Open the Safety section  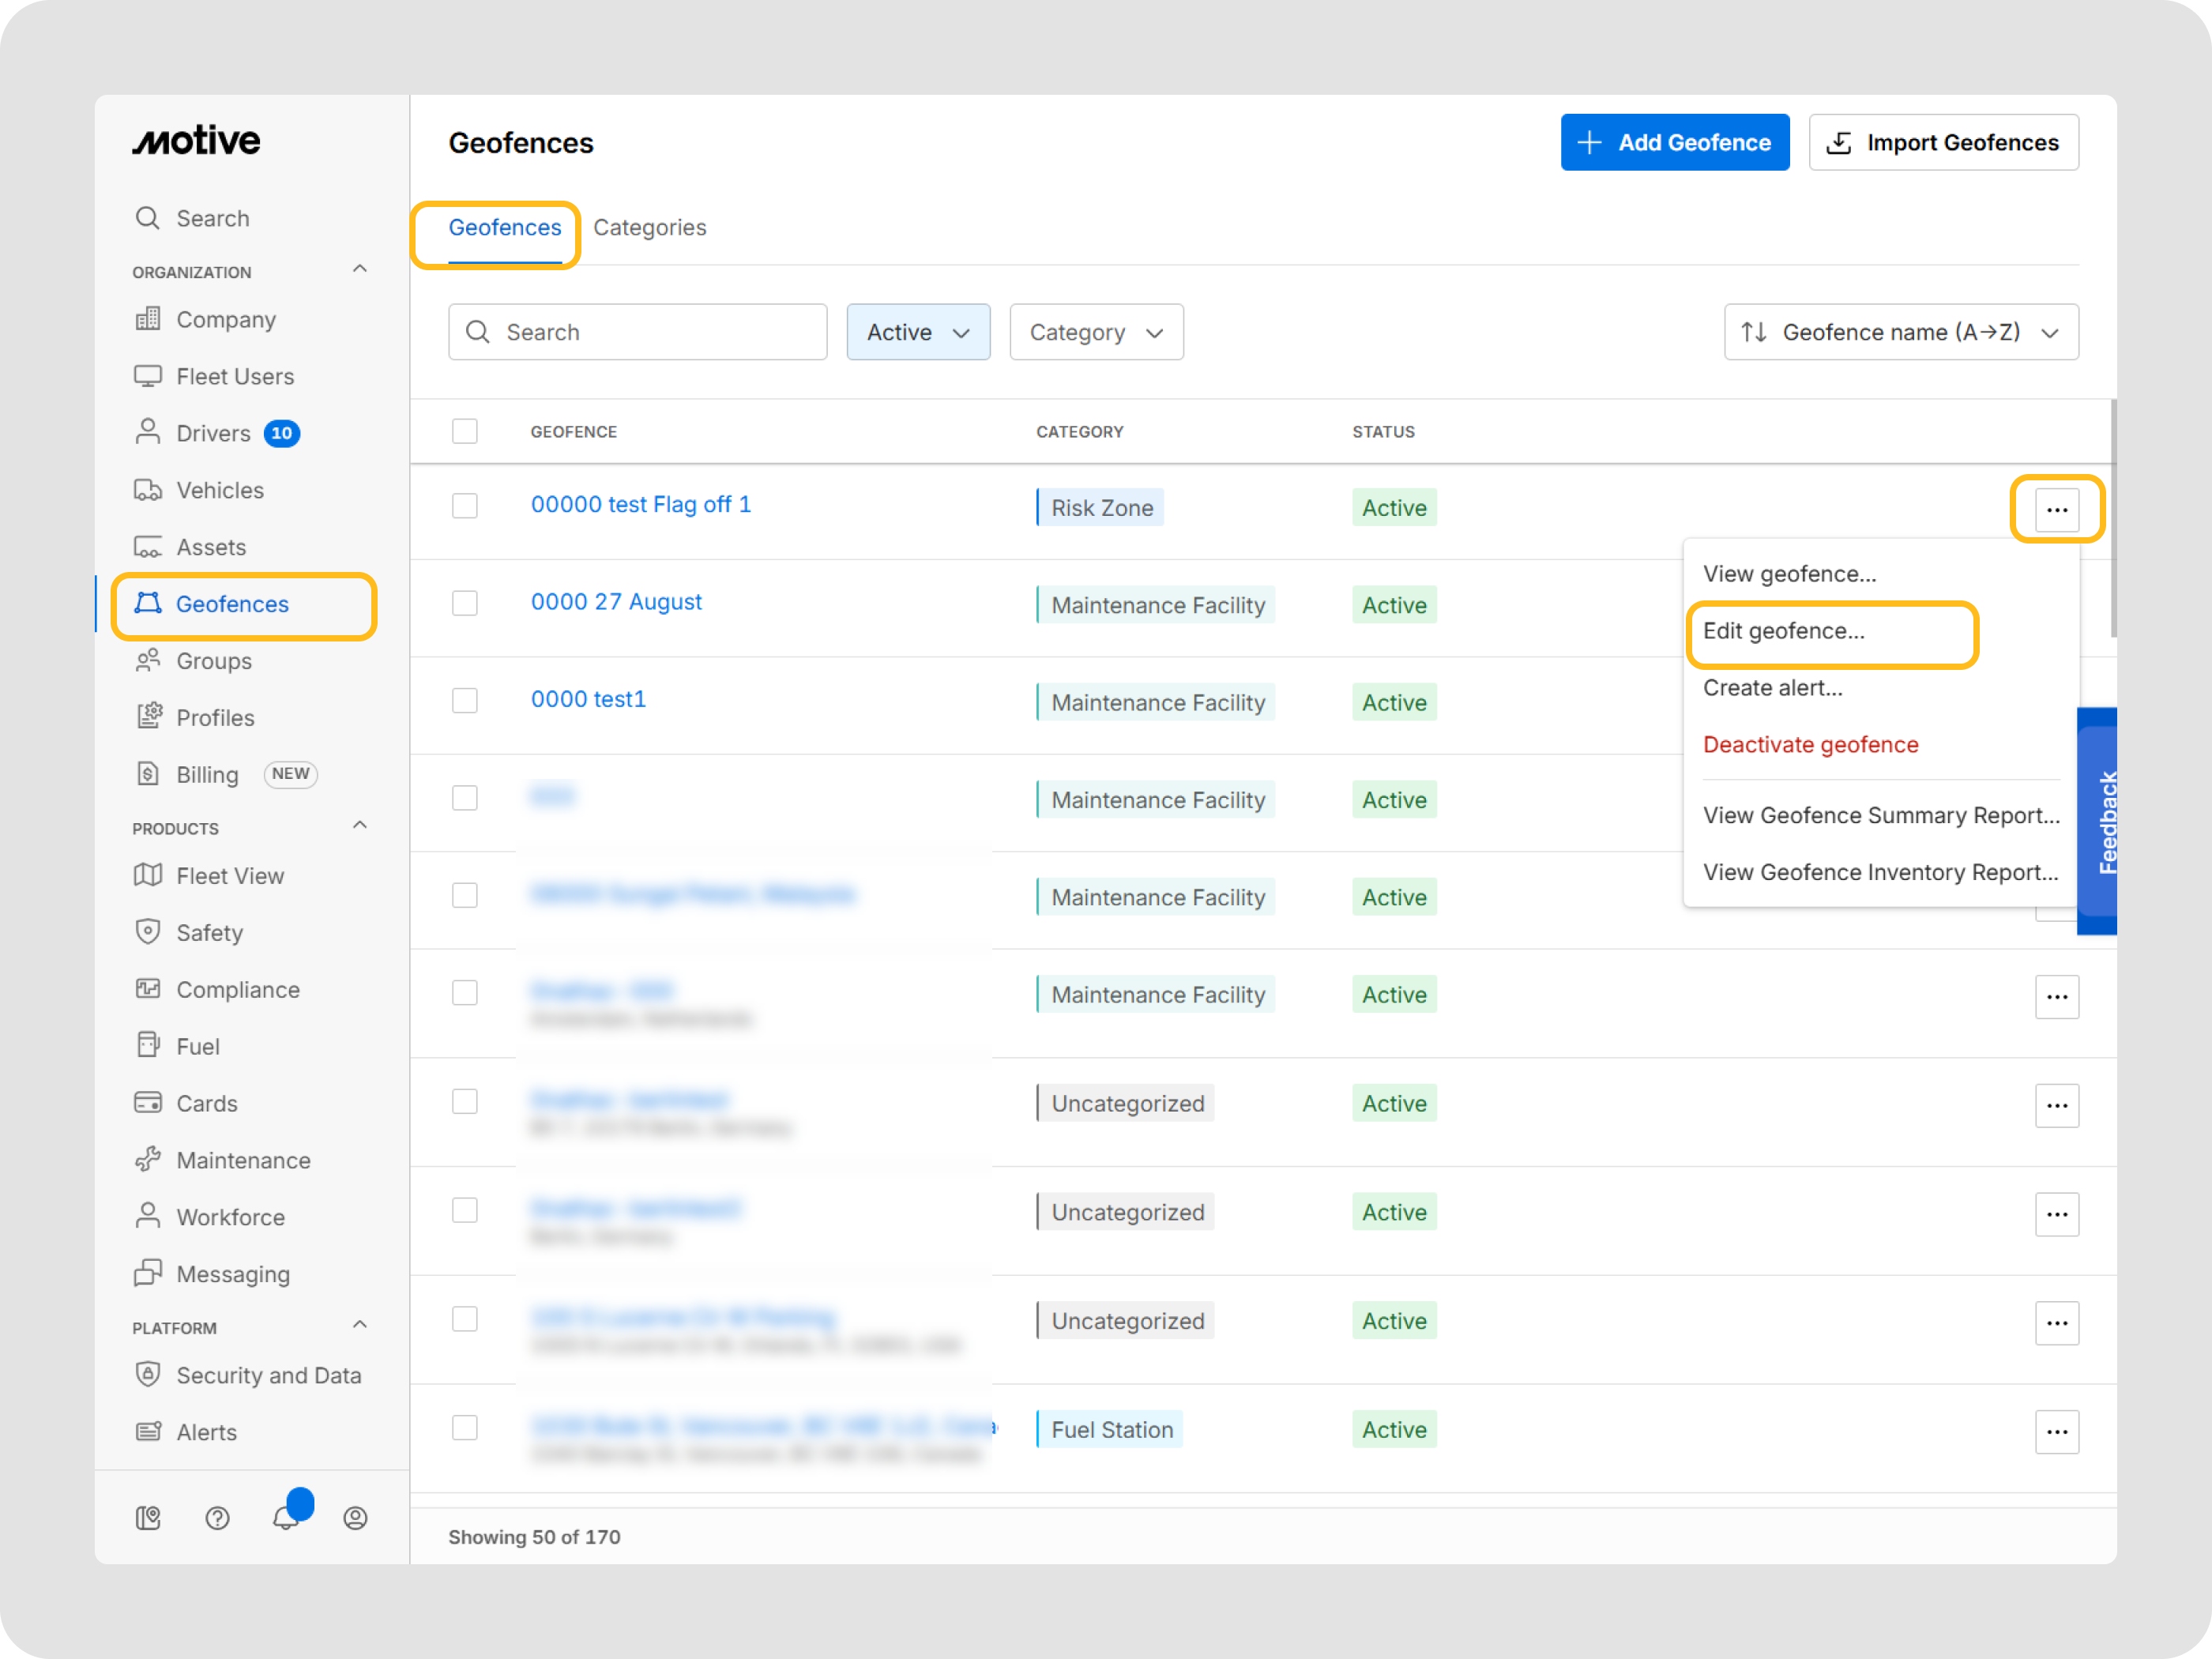pyautogui.click(x=212, y=932)
